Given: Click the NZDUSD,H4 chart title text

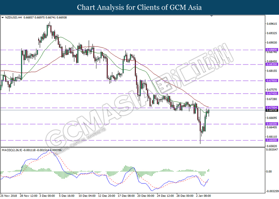Looking at the screenshot, I should point(14,18).
